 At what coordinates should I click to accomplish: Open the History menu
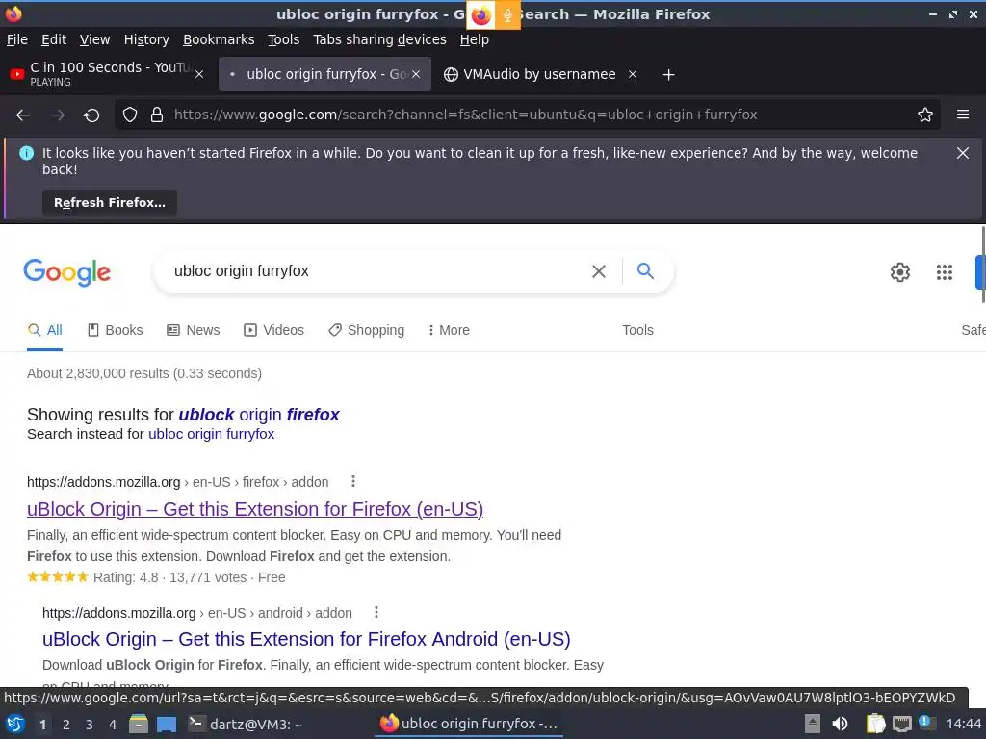[146, 39]
